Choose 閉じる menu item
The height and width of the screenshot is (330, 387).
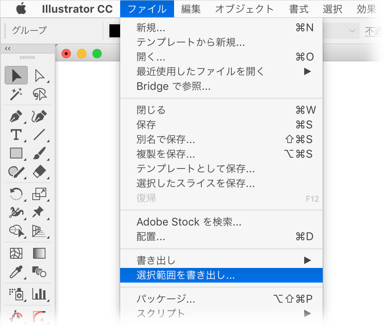(221, 110)
